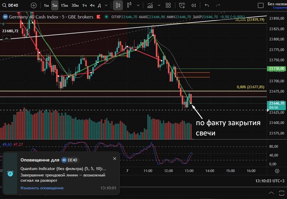Image resolution: width=287 pixels, height=199 pixels.
Task: Click the green 23 730,00 price label
Action: 276,69
